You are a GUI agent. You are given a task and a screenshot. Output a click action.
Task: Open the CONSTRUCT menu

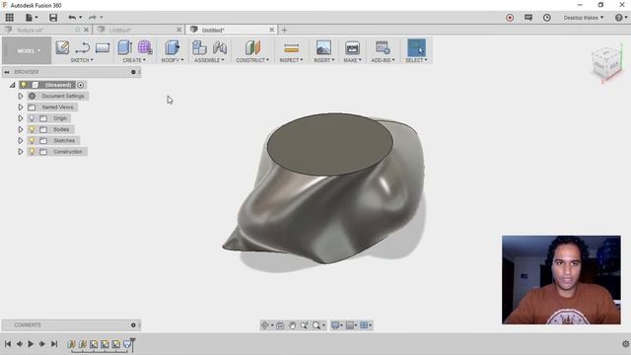[252, 60]
